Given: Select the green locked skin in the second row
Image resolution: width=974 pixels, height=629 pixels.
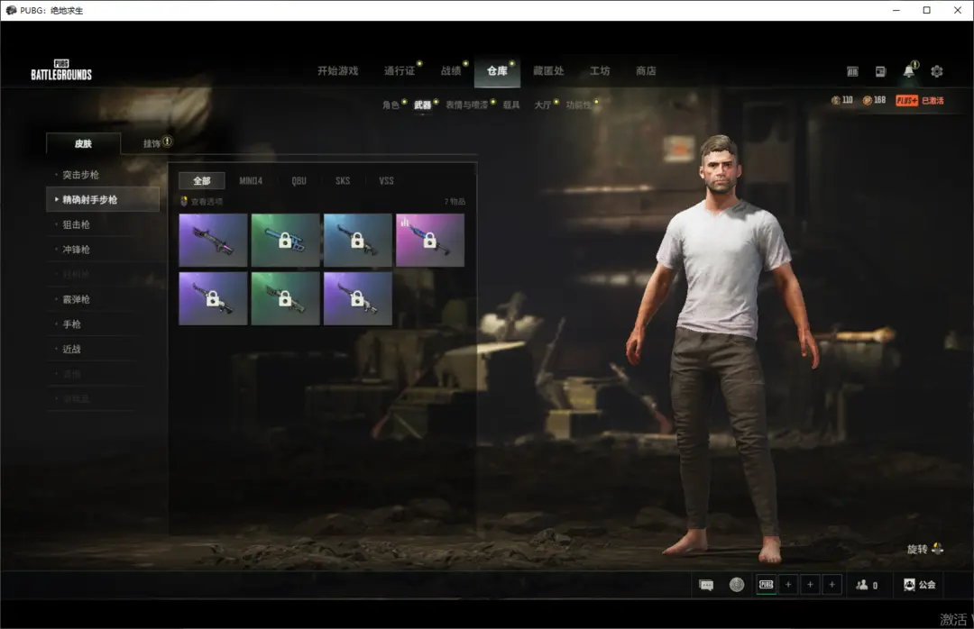Looking at the screenshot, I should tap(285, 298).
